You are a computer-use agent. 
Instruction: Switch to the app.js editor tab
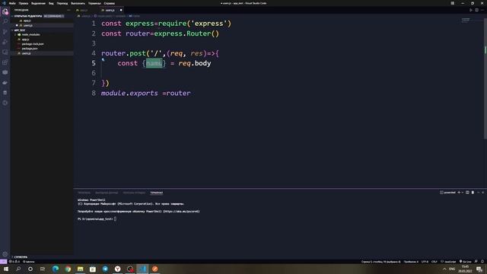coord(84,10)
